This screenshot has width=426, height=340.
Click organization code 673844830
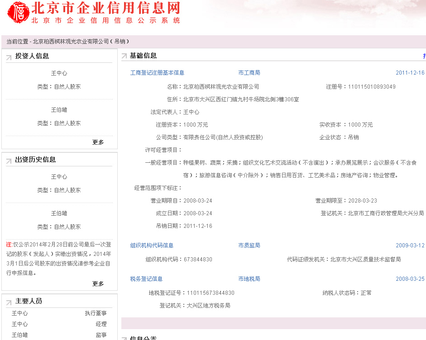pos(198,260)
